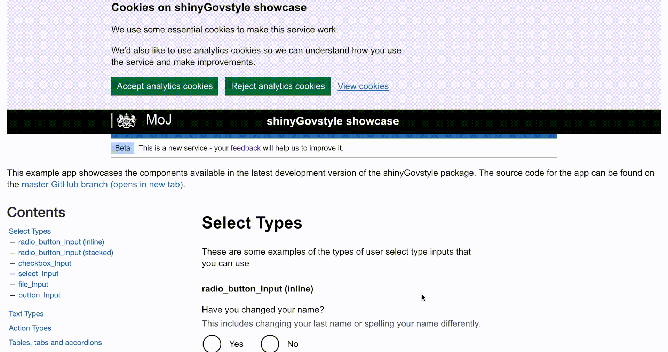Image resolution: width=668 pixels, height=352 pixels.
Task: Jump to file_Input section
Action: click(x=33, y=284)
